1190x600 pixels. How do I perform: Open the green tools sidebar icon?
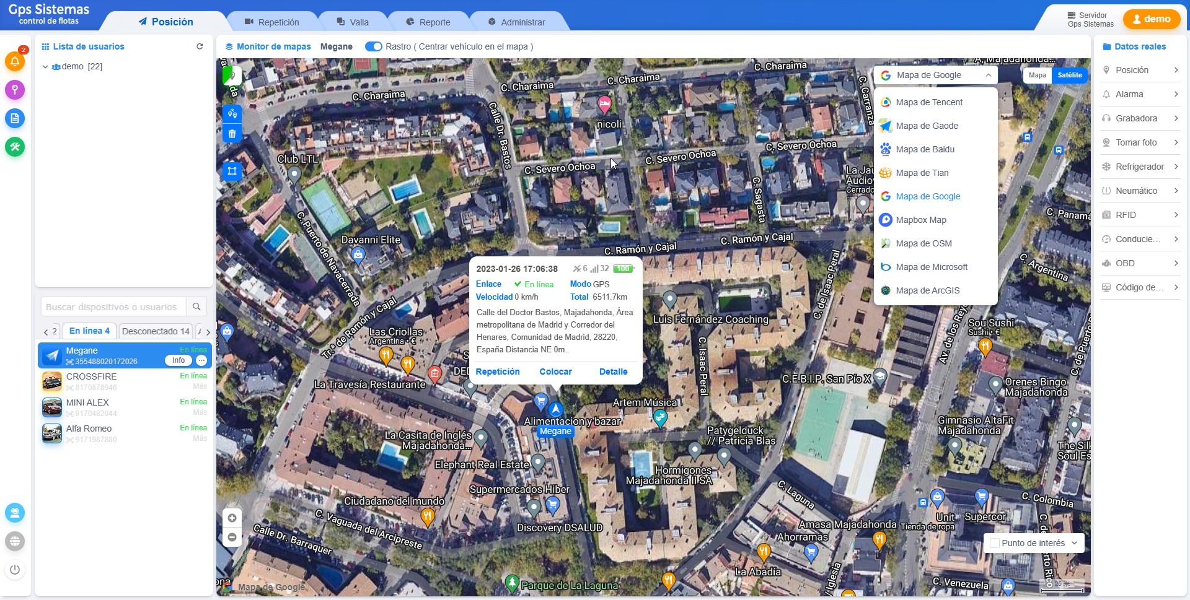coord(15,147)
